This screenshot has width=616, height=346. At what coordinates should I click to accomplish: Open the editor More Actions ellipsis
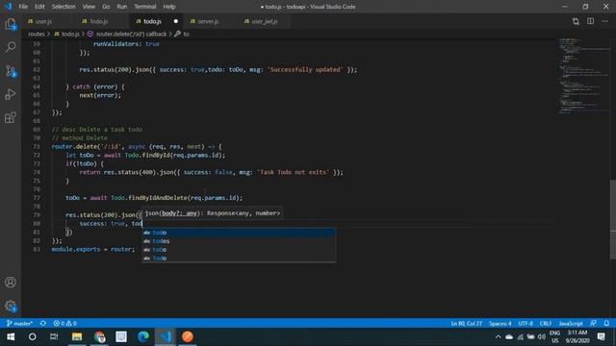(604, 21)
